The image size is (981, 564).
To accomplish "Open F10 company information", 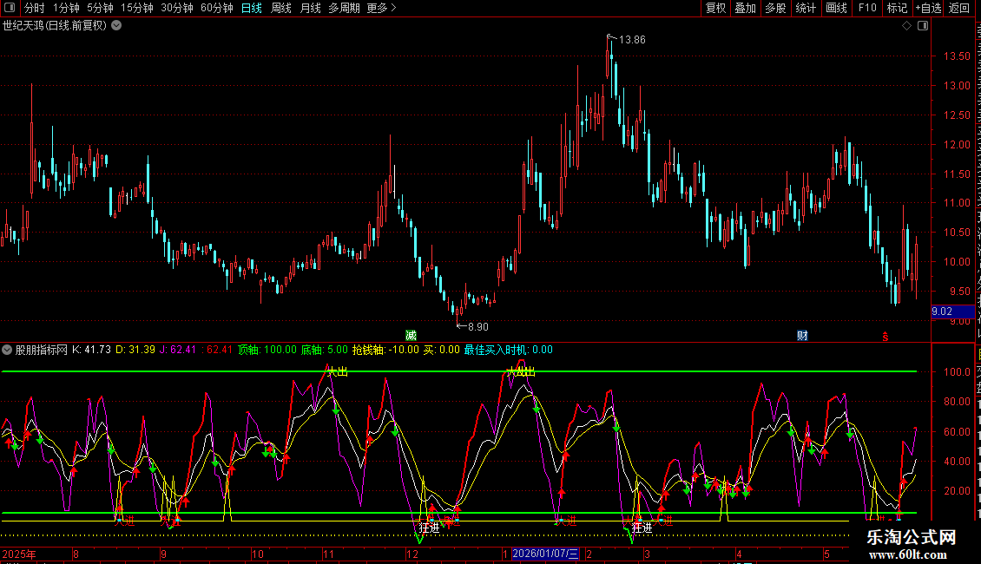I will pyautogui.click(x=867, y=8).
